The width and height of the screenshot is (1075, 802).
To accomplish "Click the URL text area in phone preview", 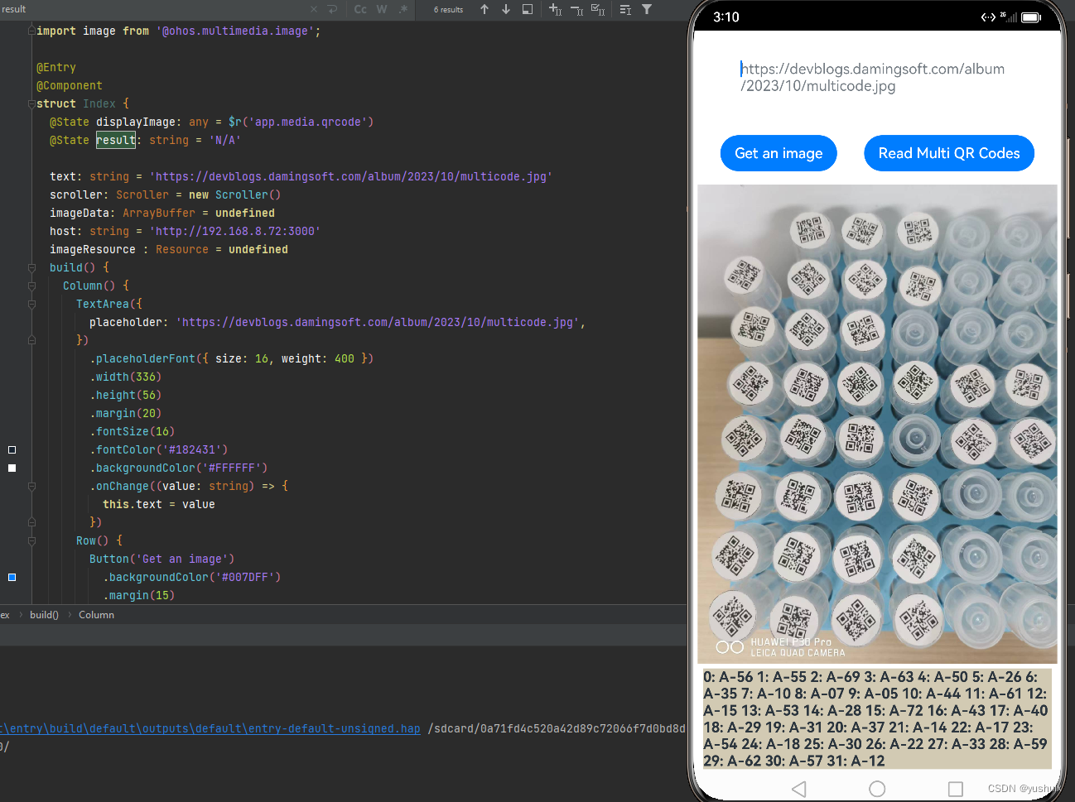I will 877,77.
